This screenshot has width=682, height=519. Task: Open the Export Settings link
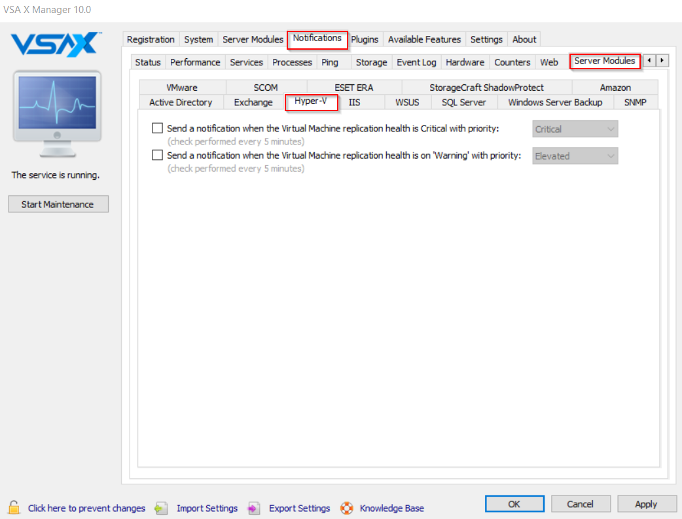pos(299,508)
